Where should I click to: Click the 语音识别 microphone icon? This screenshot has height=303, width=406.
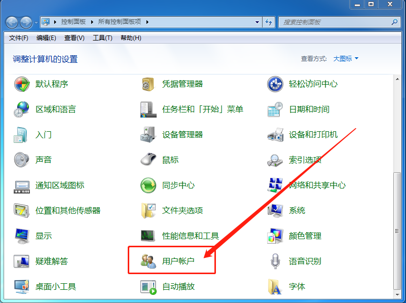(275, 261)
